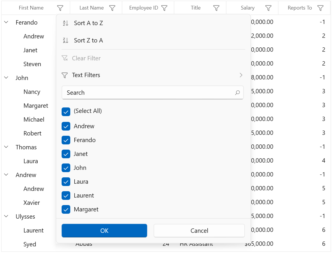Select the Nancy row in the grid
The width and height of the screenshot is (332, 253).
click(x=32, y=92)
